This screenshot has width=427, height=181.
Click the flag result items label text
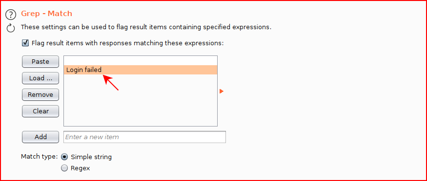pyautogui.click(x=128, y=43)
